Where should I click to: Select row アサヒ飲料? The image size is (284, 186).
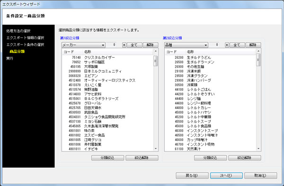[107, 94]
